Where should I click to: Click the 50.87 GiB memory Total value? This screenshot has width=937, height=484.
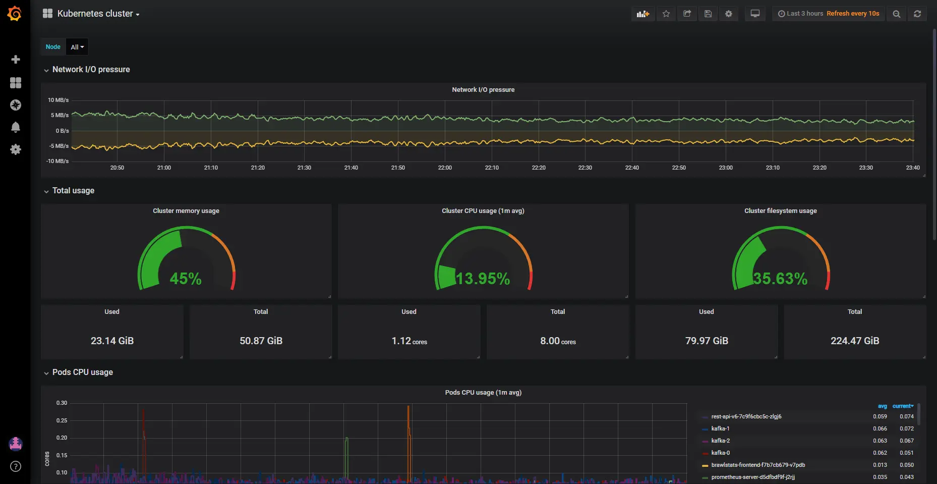coord(261,341)
